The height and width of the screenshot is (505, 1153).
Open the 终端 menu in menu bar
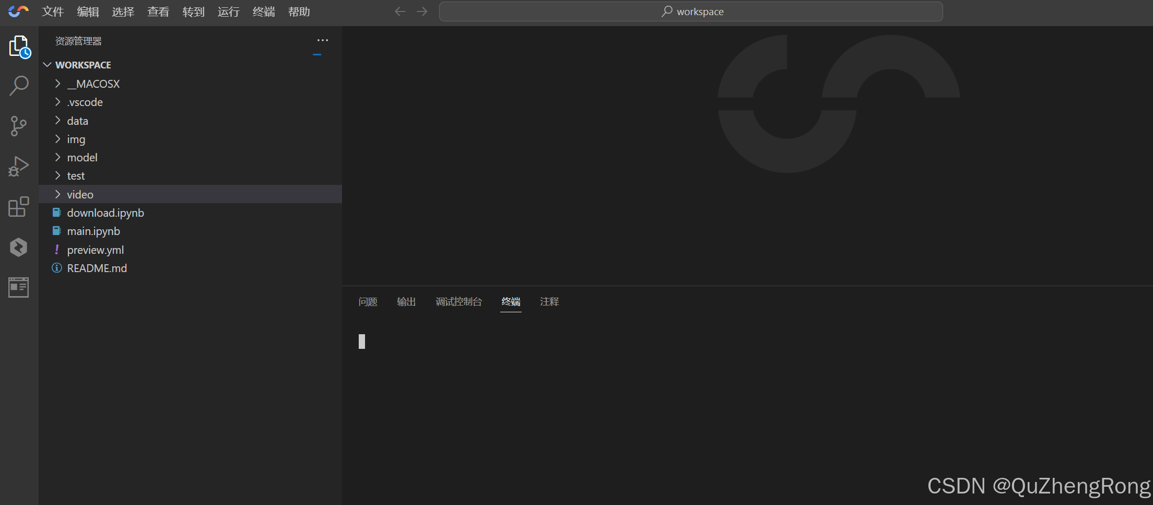tap(264, 11)
